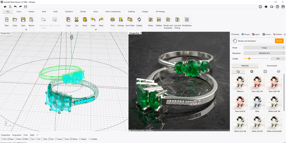Uncheck the Vertex object snap
286x143 pixels.
[71, 139]
